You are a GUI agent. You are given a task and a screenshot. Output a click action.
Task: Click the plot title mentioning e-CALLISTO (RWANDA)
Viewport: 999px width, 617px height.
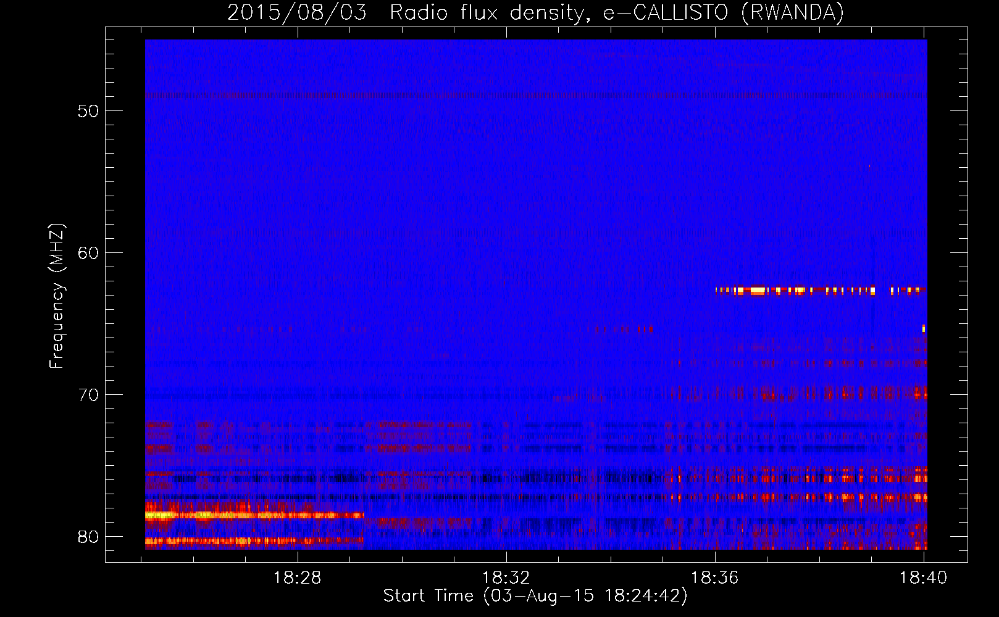click(535, 12)
